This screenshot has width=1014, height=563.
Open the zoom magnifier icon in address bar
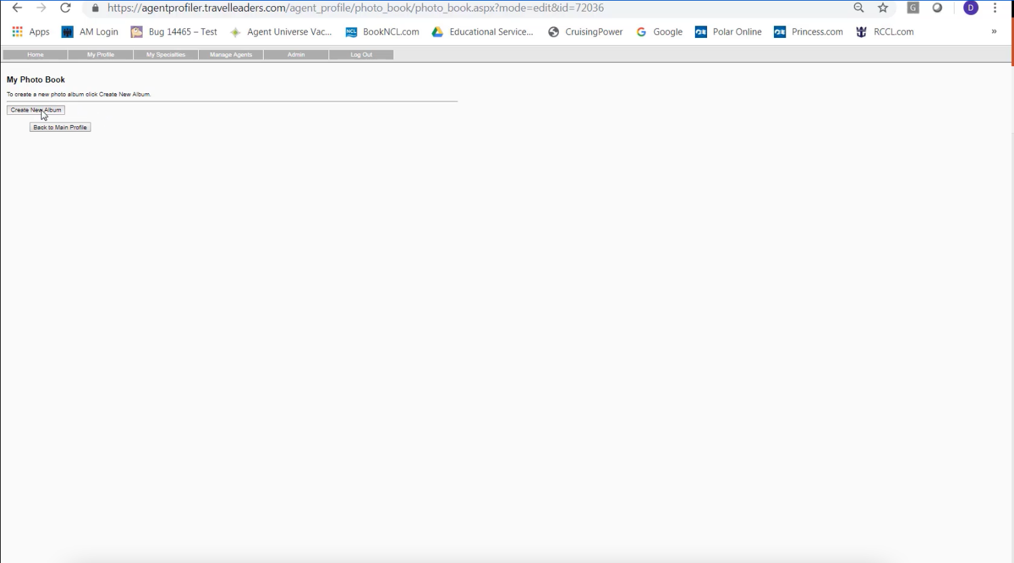[859, 8]
